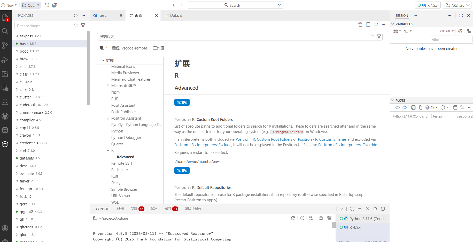The image size is (473, 242).
Task: Toggle the datasets package loaded dot
Action: pos(17,158)
